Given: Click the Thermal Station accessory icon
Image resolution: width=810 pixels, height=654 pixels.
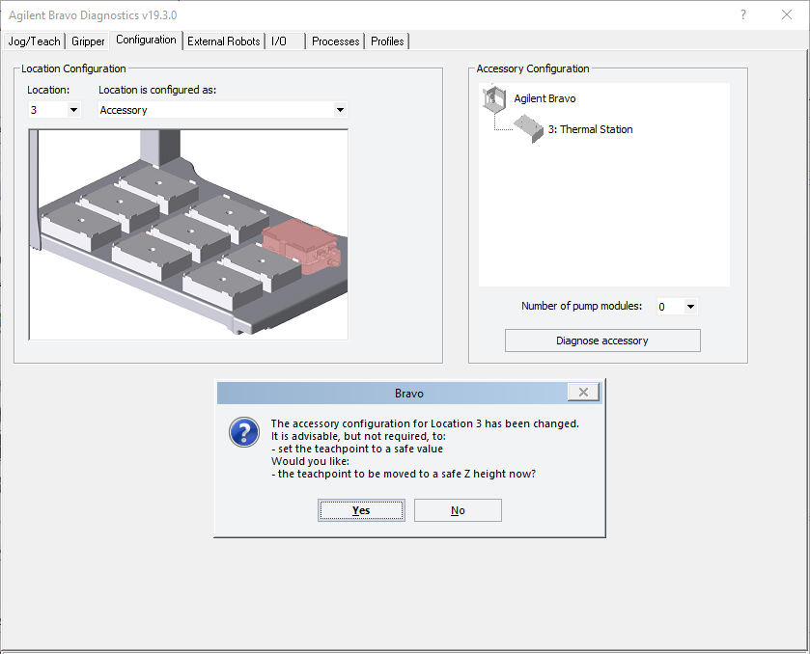Looking at the screenshot, I should coord(528,128).
